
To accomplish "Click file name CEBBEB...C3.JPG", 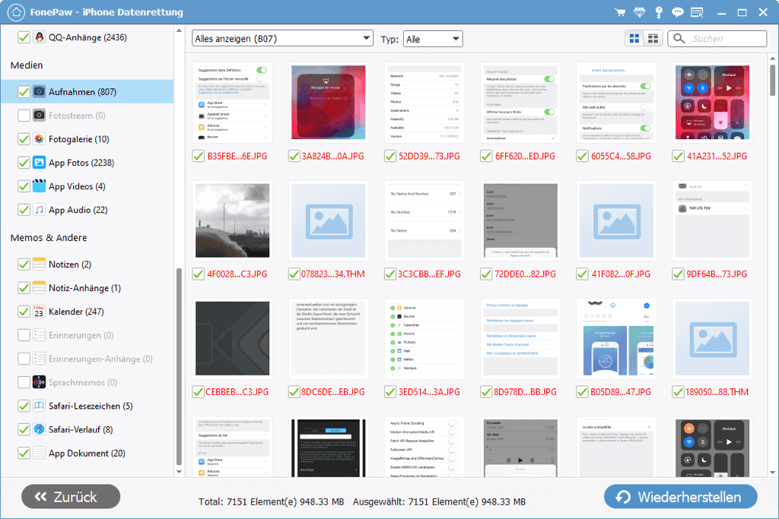I will [x=237, y=392].
